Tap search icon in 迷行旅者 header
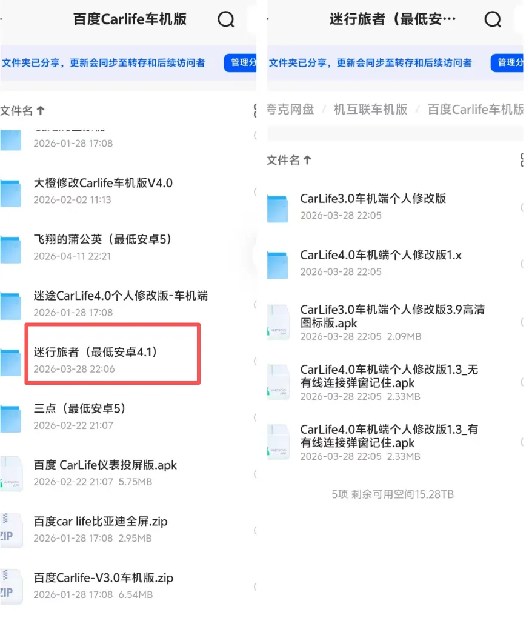 (493, 19)
